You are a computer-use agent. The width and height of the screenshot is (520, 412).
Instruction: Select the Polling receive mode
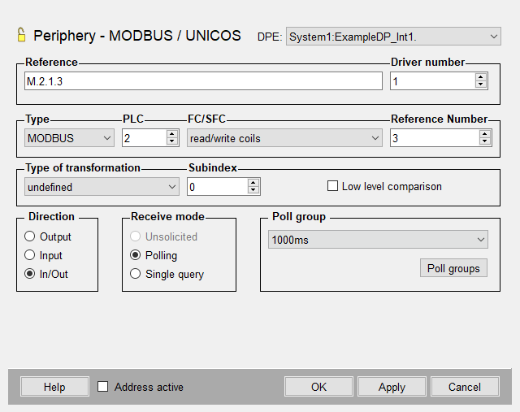coord(136,255)
